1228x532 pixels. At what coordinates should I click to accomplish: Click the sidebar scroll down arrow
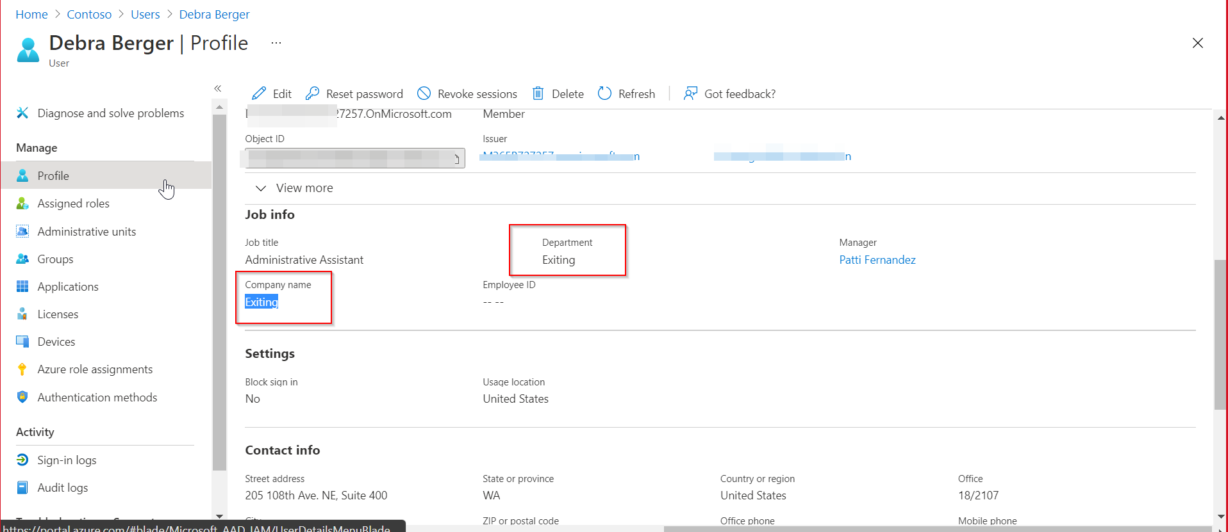tap(219, 516)
